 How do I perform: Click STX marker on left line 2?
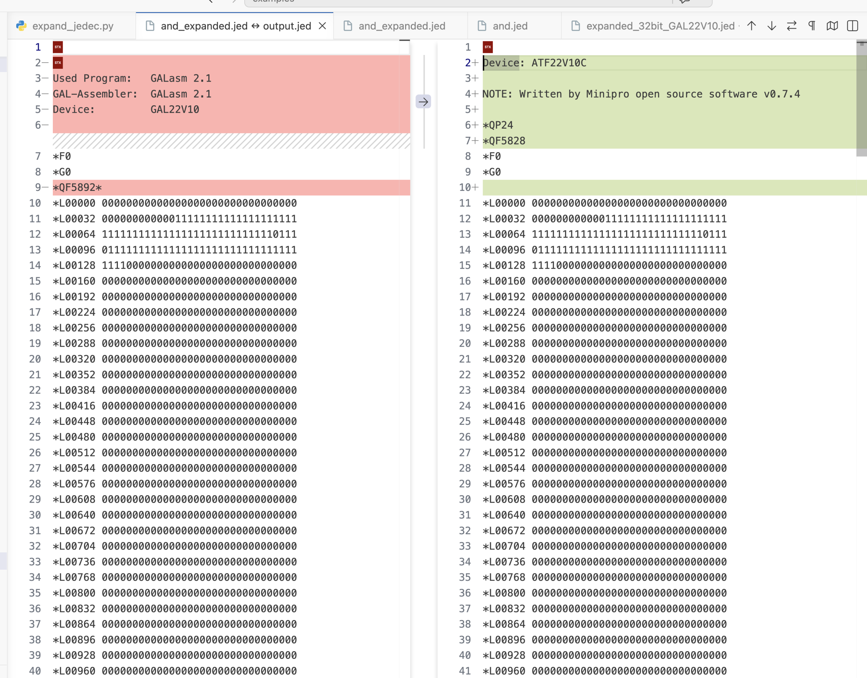(58, 63)
